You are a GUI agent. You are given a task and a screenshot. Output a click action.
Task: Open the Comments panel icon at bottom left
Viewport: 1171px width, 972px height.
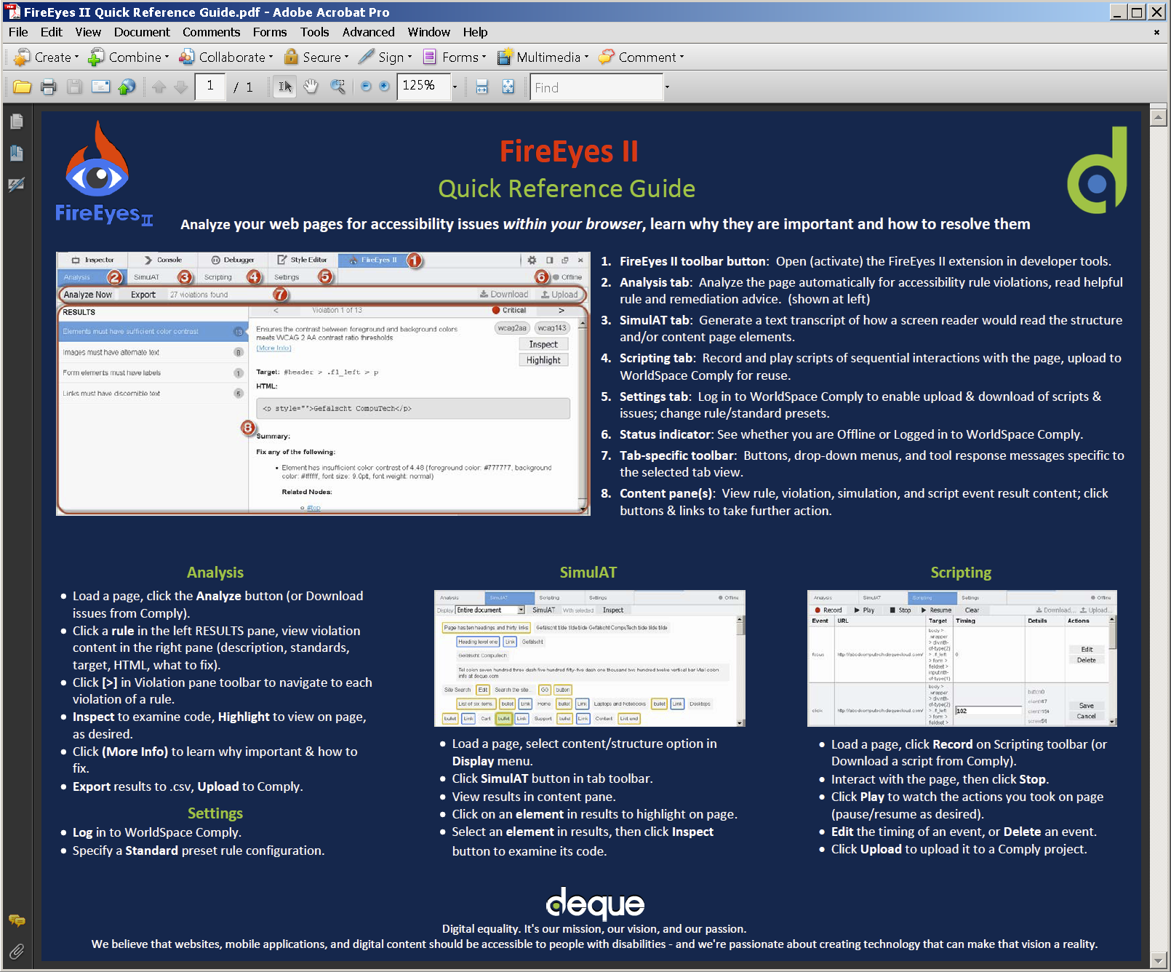point(16,921)
